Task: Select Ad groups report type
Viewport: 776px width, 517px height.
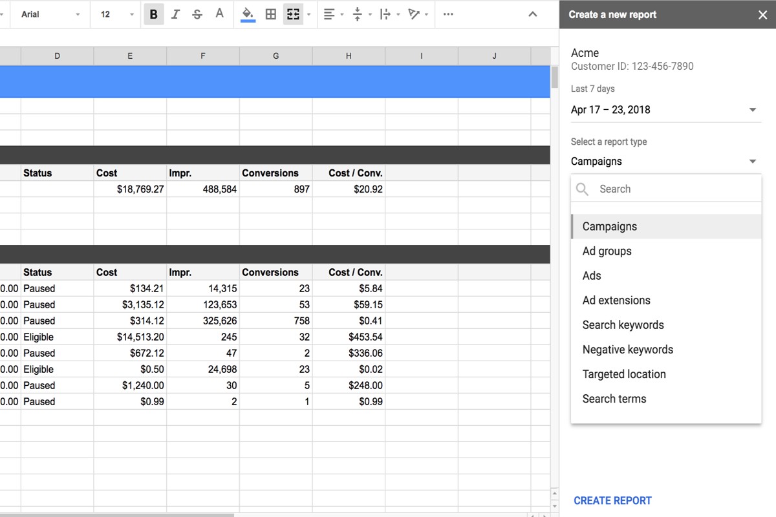Action: point(666,251)
